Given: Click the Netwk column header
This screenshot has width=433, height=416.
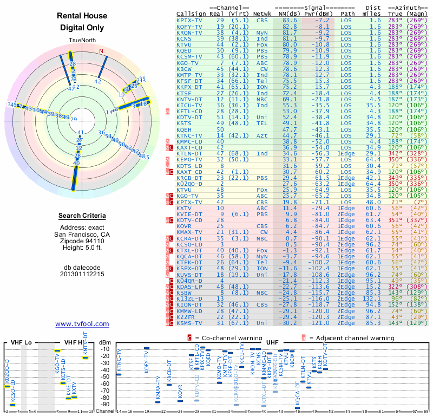Looking at the screenshot, I should [262, 14].
